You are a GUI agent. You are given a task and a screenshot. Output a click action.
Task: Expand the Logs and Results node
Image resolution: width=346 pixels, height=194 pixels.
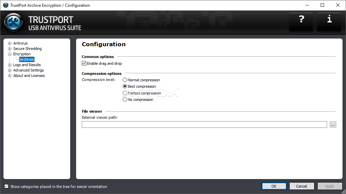pos(9,65)
